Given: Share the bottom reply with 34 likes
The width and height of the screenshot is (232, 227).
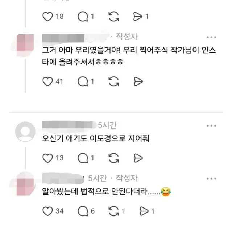Looking at the screenshot, I should tap(144, 211).
